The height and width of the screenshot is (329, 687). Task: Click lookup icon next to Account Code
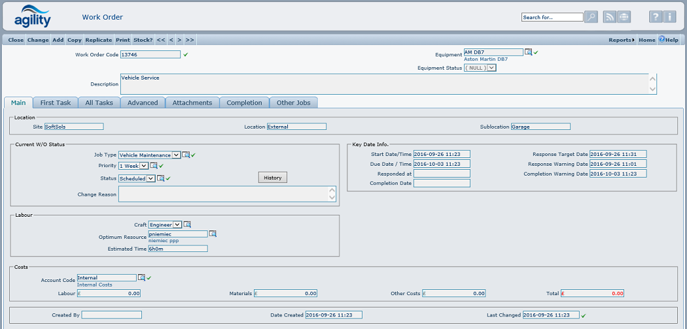pos(141,278)
